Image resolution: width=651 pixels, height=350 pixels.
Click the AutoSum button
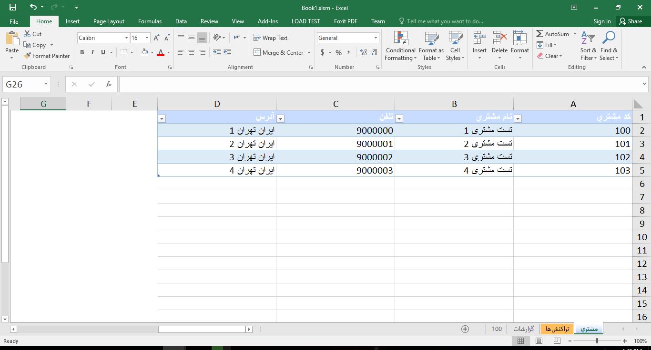[x=553, y=34]
